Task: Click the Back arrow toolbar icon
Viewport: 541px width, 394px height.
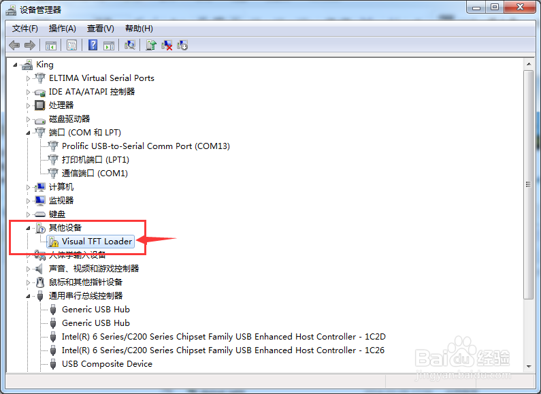Action: (14, 45)
